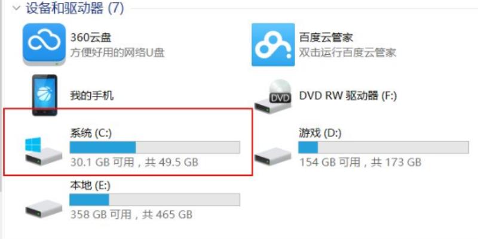Open the 360云盘 cloud icon
The height and width of the screenshot is (239, 478).
[x=44, y=44]
